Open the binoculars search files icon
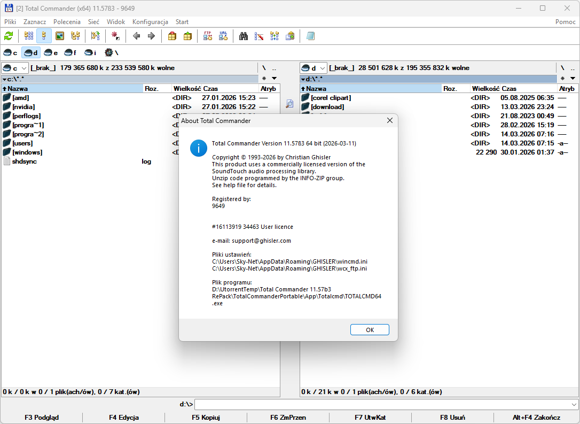580x424 pixels. click(x=244, y=36)
